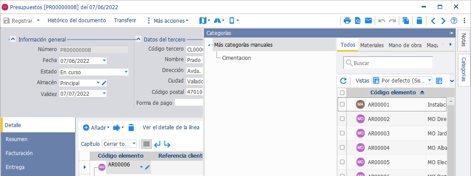Delete line with detail trash icon
Screen dimensions: 471x176
point(131,128)
